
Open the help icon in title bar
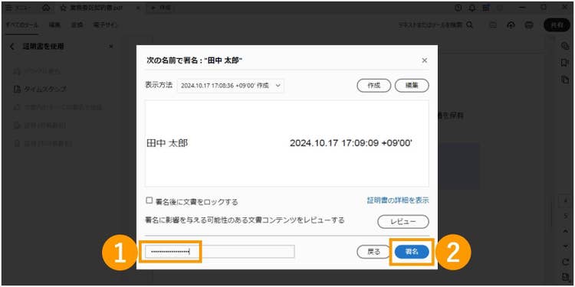(x=458, y=8)
